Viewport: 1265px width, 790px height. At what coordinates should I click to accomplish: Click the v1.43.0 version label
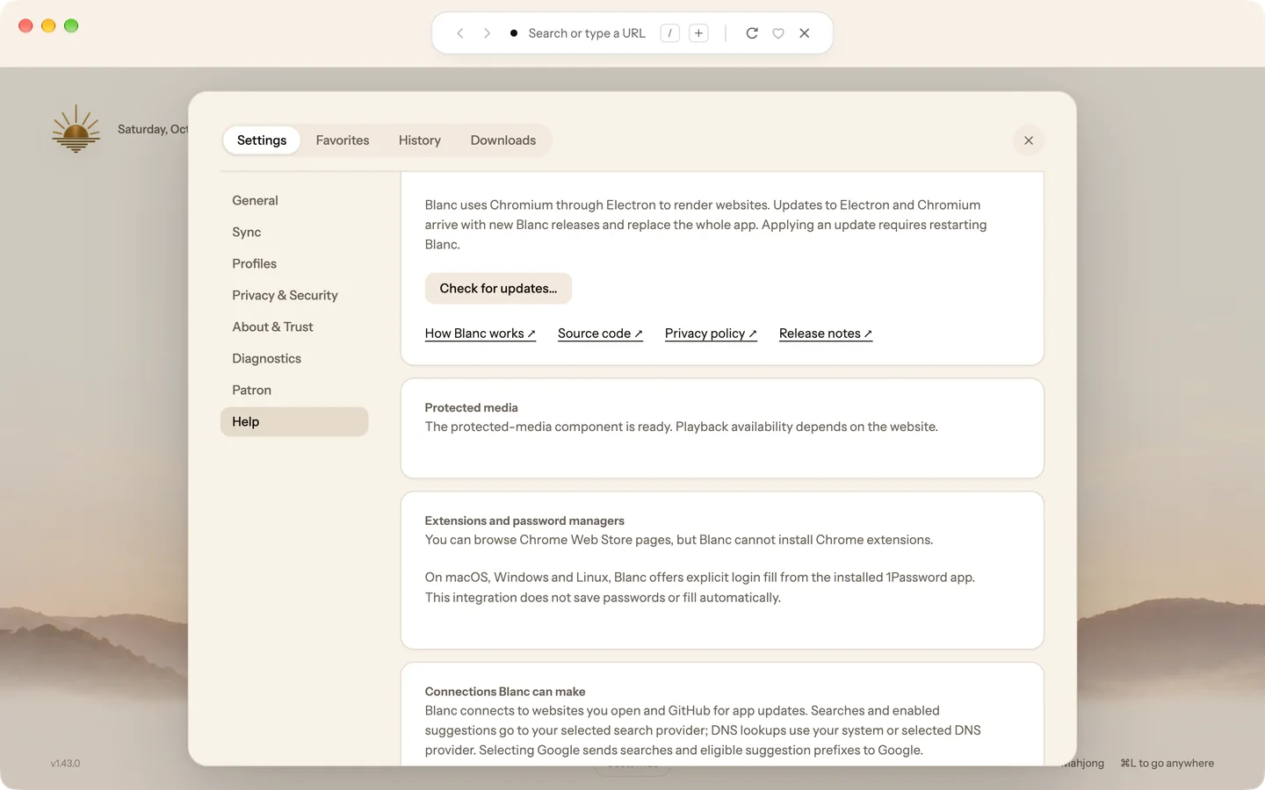point(65,764)
